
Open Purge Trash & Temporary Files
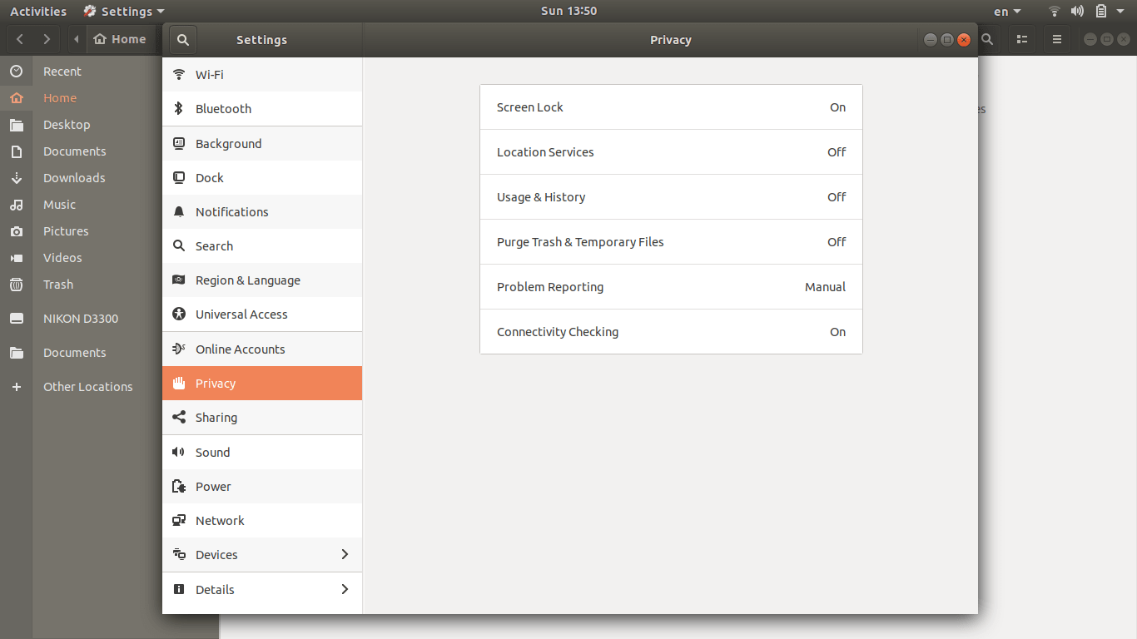pos(671,242)
